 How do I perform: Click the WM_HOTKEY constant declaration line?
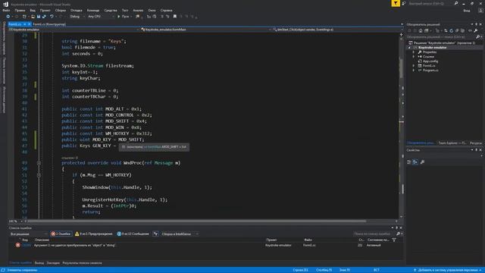tap(107, 133)
